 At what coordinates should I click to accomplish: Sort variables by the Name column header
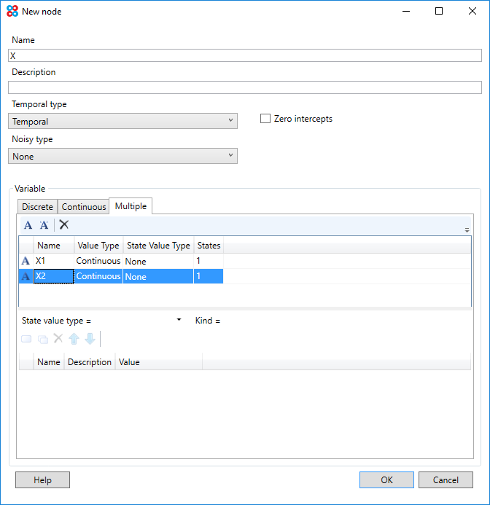click(54, 246)
